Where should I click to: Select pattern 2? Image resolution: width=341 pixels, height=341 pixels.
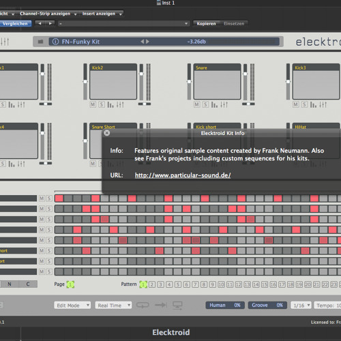pyautogui.click(x=152, y=284)
